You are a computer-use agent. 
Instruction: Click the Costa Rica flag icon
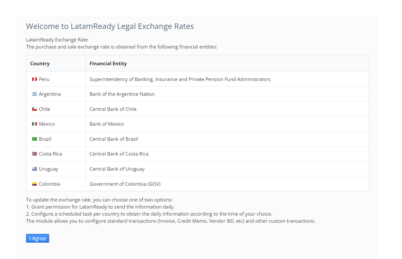[34, 154]
